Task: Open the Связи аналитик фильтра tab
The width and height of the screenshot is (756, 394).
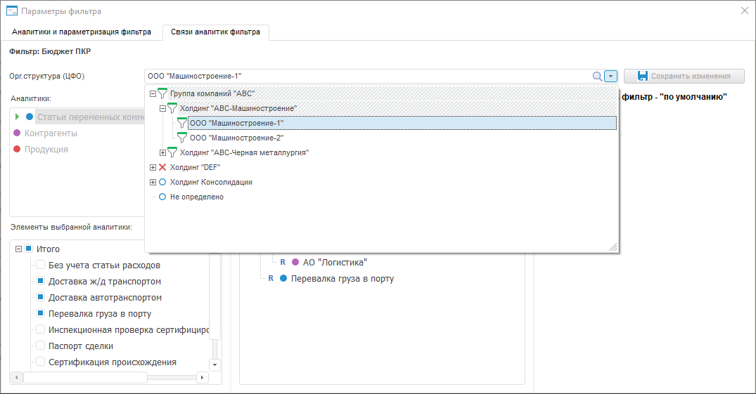Action: coord(215,32)
